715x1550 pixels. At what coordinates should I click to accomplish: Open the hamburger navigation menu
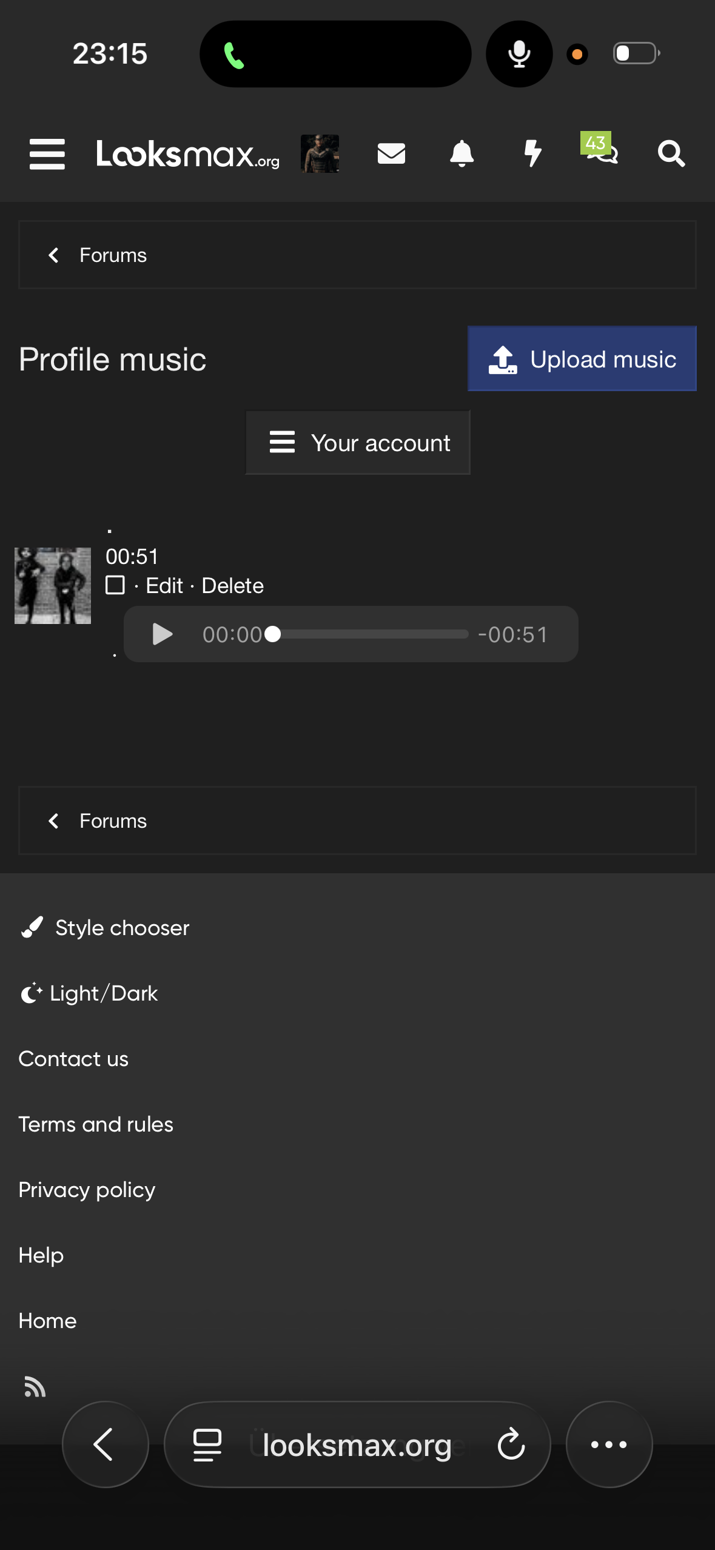(x=47, y=154)
